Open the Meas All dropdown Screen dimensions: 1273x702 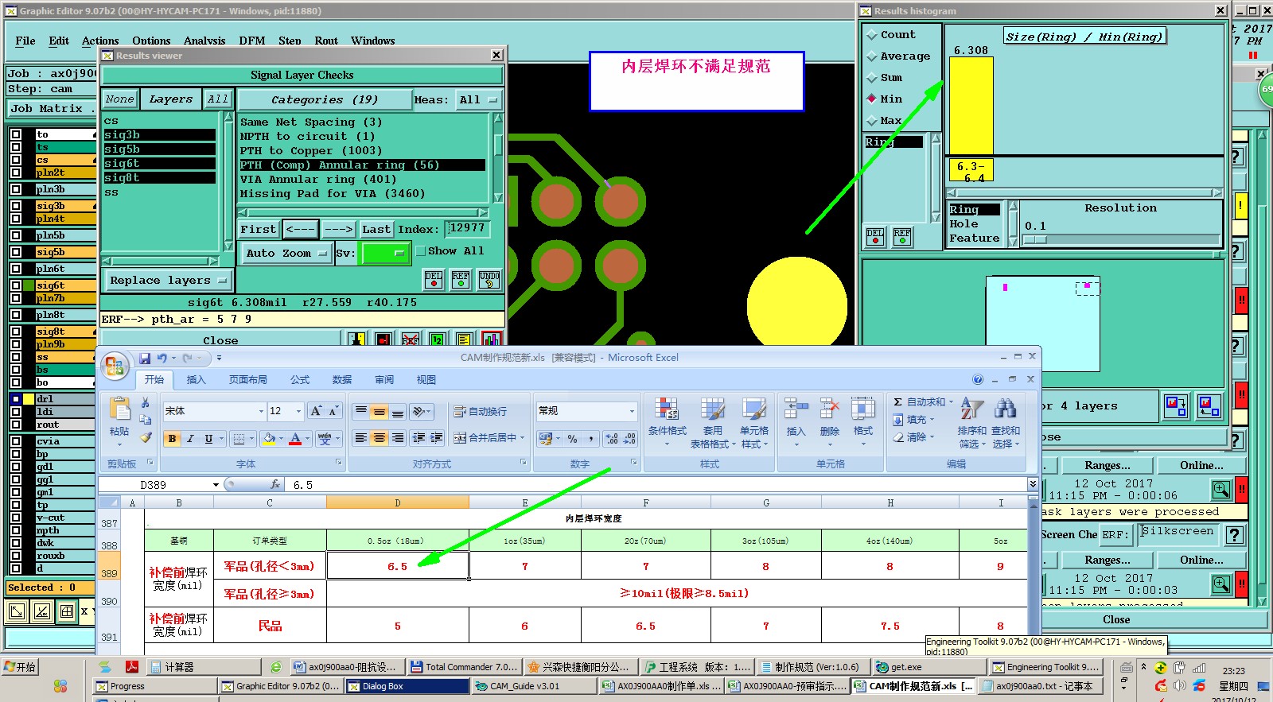point(478,100)
